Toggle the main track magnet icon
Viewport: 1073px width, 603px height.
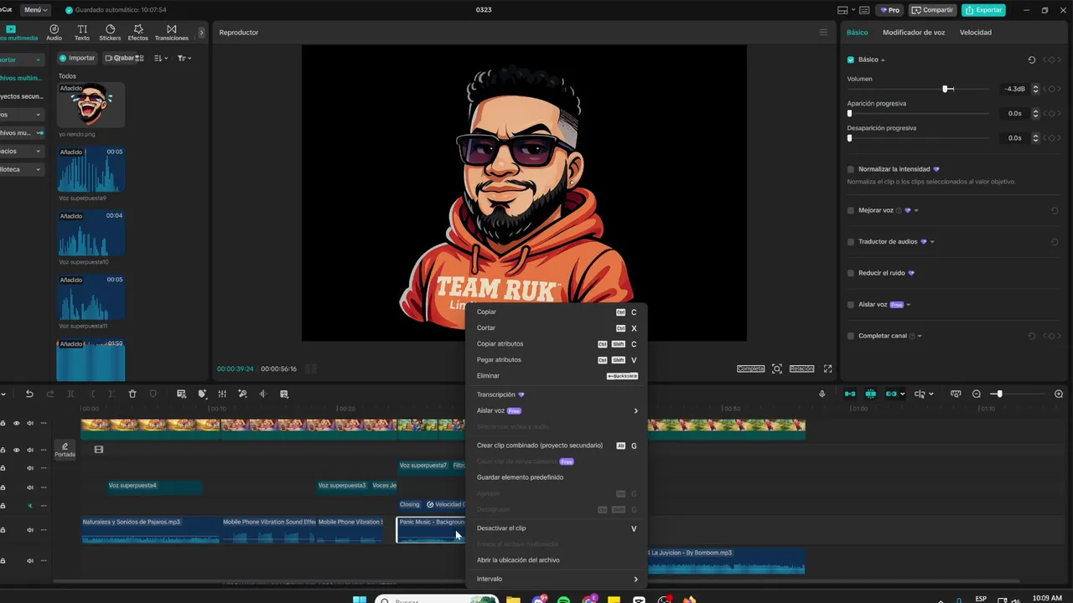click(x=850, y=394)
